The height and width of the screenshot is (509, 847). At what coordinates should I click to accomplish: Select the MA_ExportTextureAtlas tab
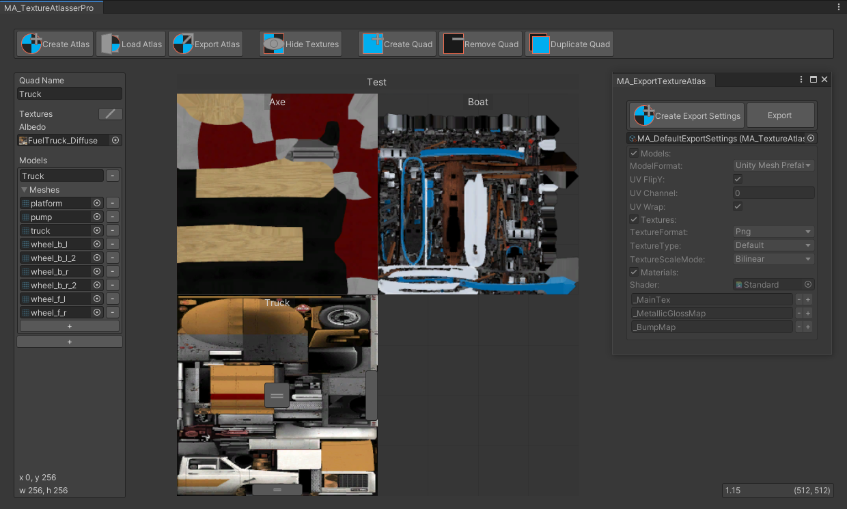click(x=661, y=81)
